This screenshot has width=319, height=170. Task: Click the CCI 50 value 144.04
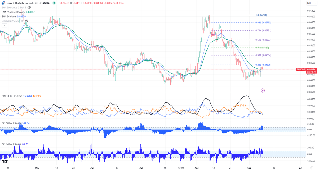(x=26, y=123)
